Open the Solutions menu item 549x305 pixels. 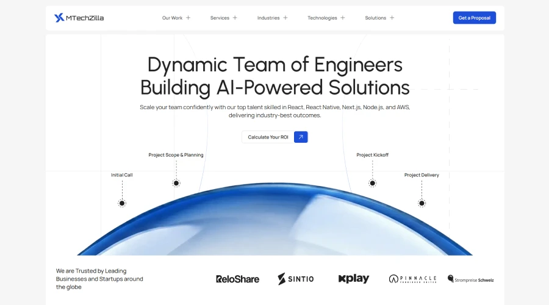375,18
